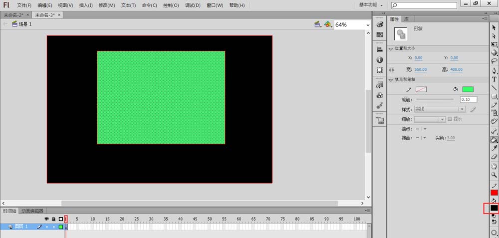
Task: Open the Info panel icon
Action: click(x=380, y=59)
